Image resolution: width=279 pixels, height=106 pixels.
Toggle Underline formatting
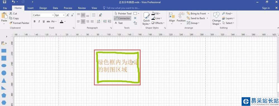coord(44,21)
